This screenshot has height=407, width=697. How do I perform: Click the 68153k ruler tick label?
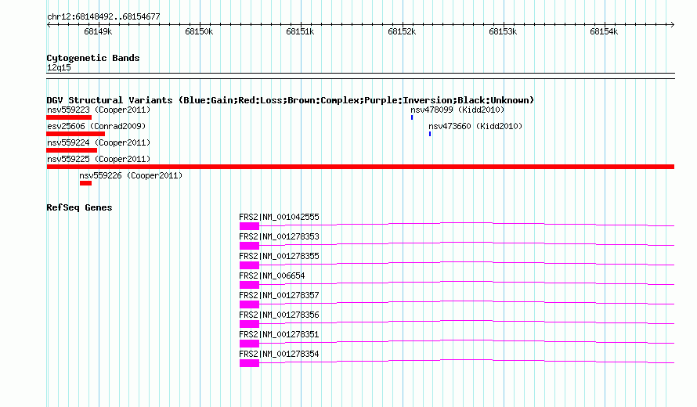[503, 31]
